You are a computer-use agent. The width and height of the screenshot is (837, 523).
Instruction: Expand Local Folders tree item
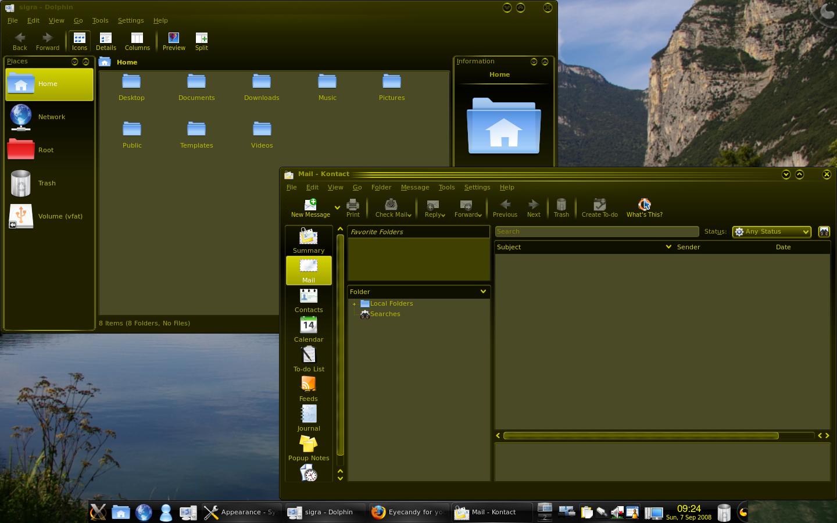354,304
